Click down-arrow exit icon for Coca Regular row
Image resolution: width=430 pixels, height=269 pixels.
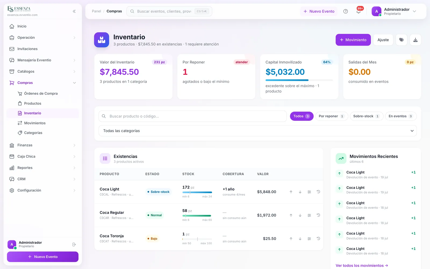(300, 215)
